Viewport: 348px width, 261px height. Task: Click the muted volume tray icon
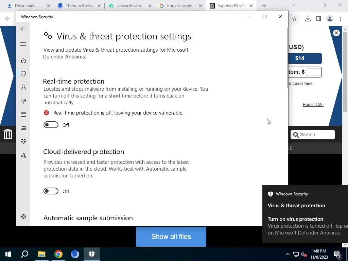pyautogui.click(x=304, y=254)
